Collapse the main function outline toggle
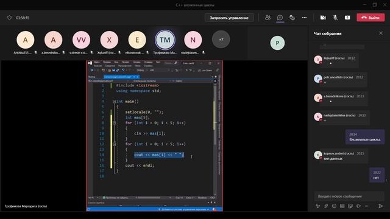Image resolution: width=390 pixels, height=219 pixels. pyautogui.click(x=114, y=102)
